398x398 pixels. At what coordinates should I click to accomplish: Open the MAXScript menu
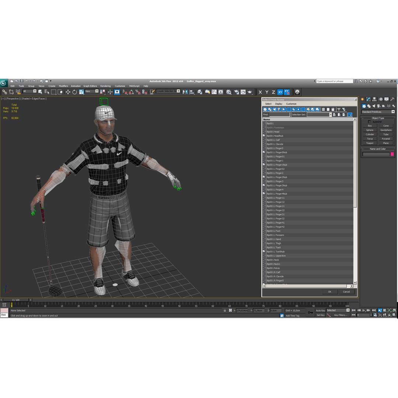coord(134,86)
